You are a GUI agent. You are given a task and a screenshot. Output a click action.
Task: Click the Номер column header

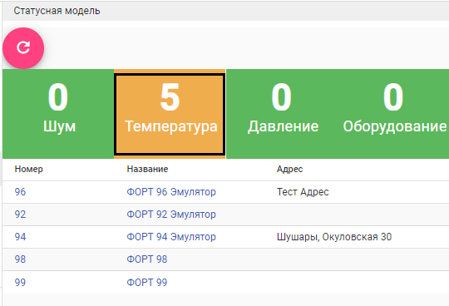coord(28,169)
